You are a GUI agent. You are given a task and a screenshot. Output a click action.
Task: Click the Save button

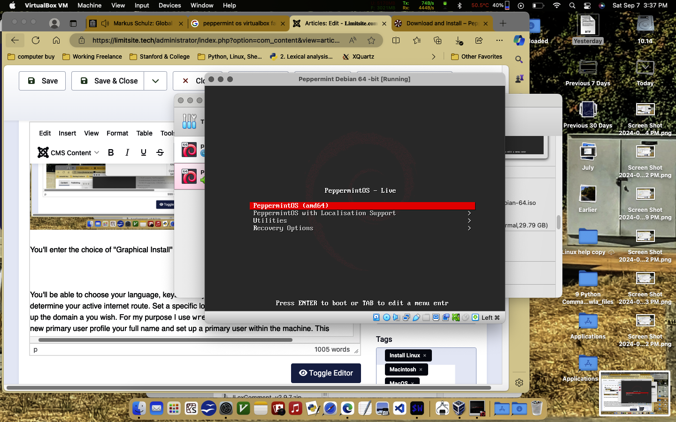(42, 81)
